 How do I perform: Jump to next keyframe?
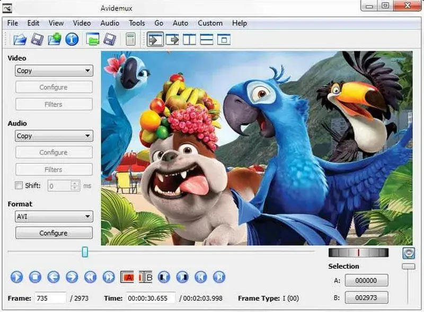point(109,277)
